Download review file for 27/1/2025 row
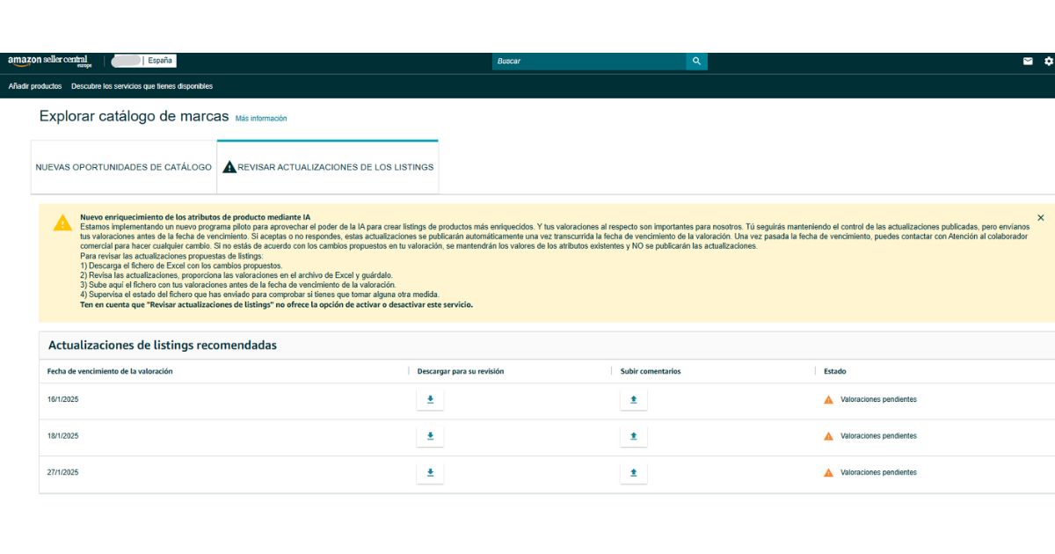Viewport: 1055px width, 554px height. pos(430,473)
